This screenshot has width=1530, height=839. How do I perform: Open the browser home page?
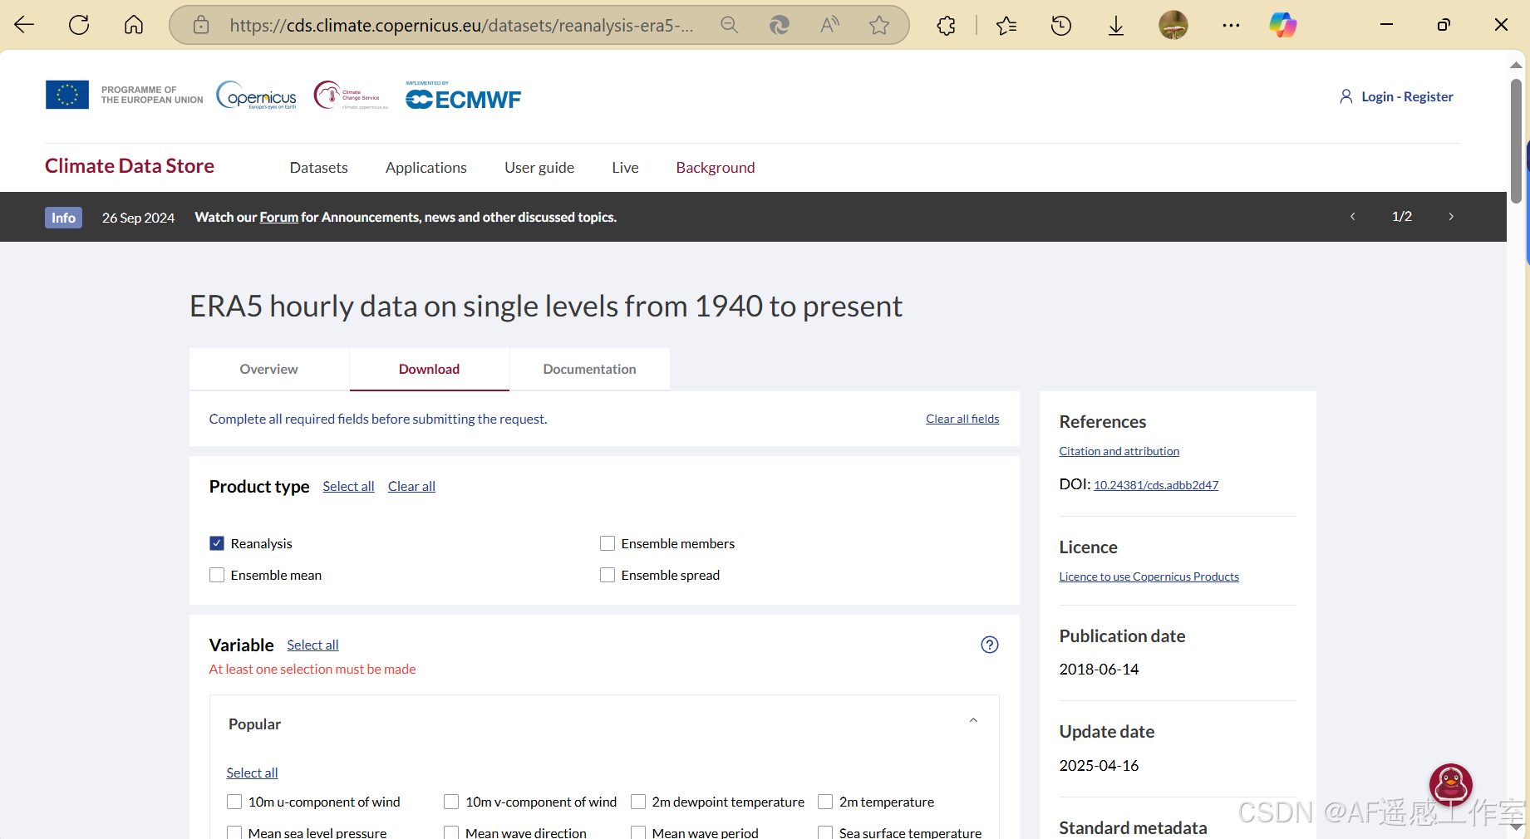[x=134, y=25]
